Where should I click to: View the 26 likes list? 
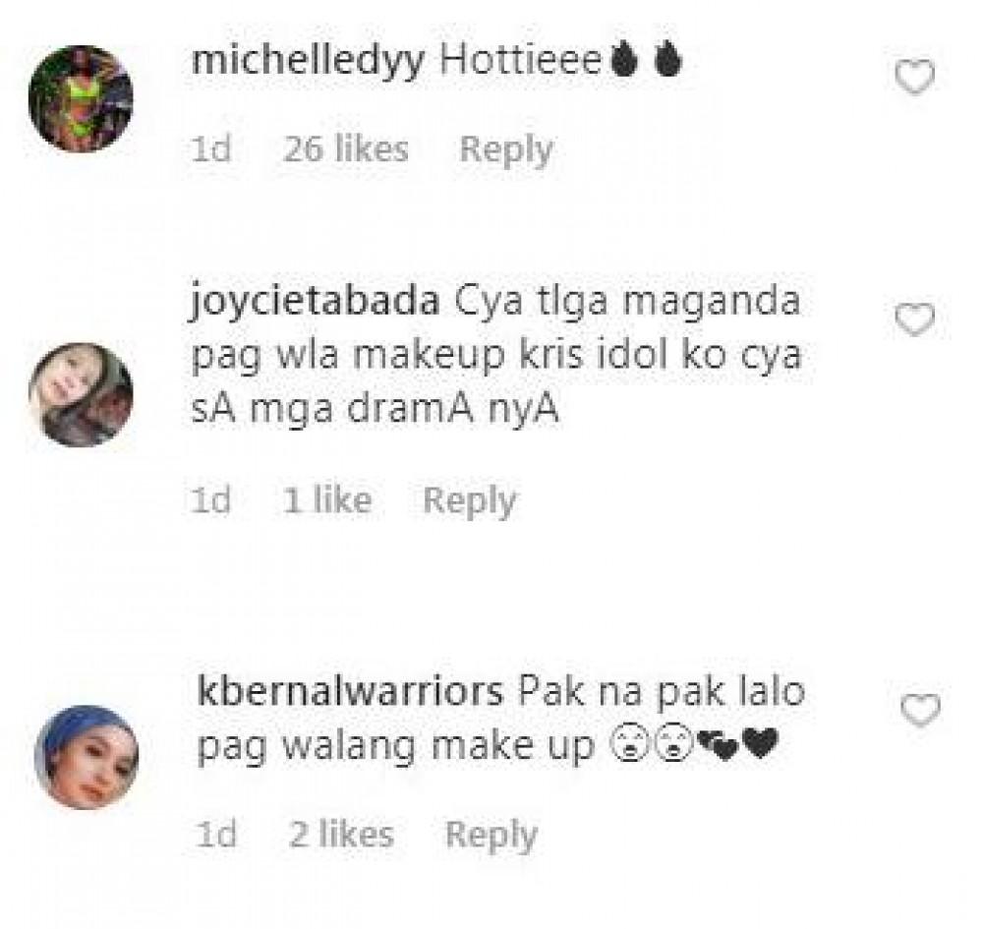[345, 149]
